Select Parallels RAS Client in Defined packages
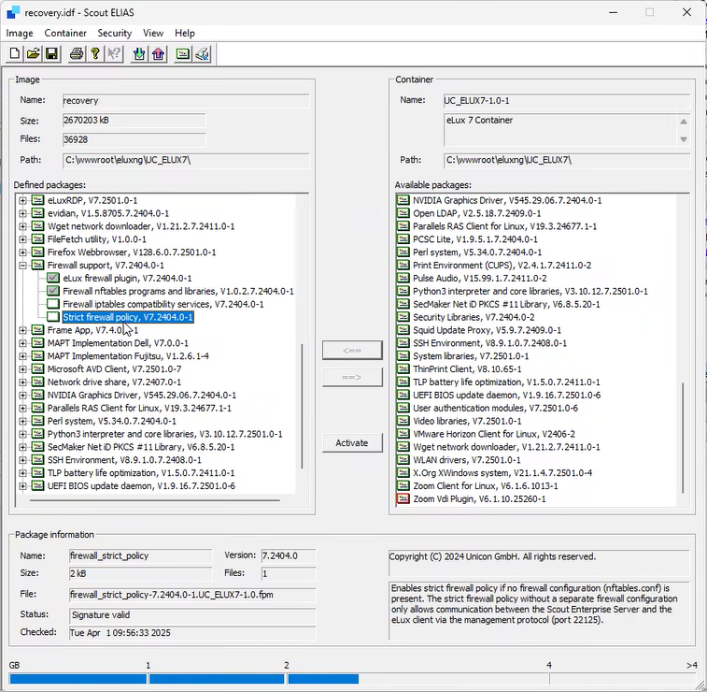Image resolution: width=707 pixels, height=692 pixels. point(139,408)
